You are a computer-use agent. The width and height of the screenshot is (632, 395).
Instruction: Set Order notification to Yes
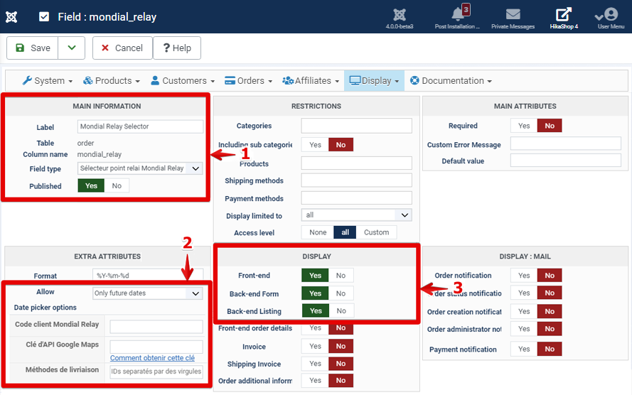524,276
